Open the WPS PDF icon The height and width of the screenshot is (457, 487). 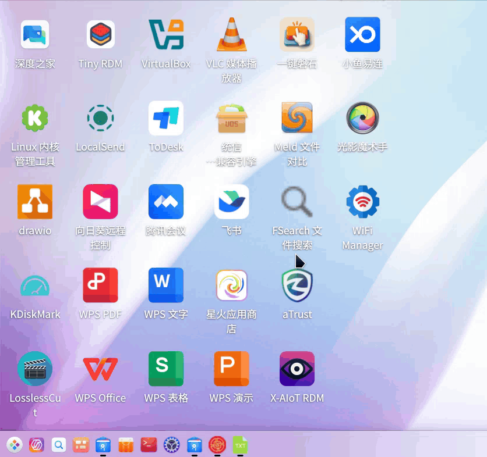100,285
